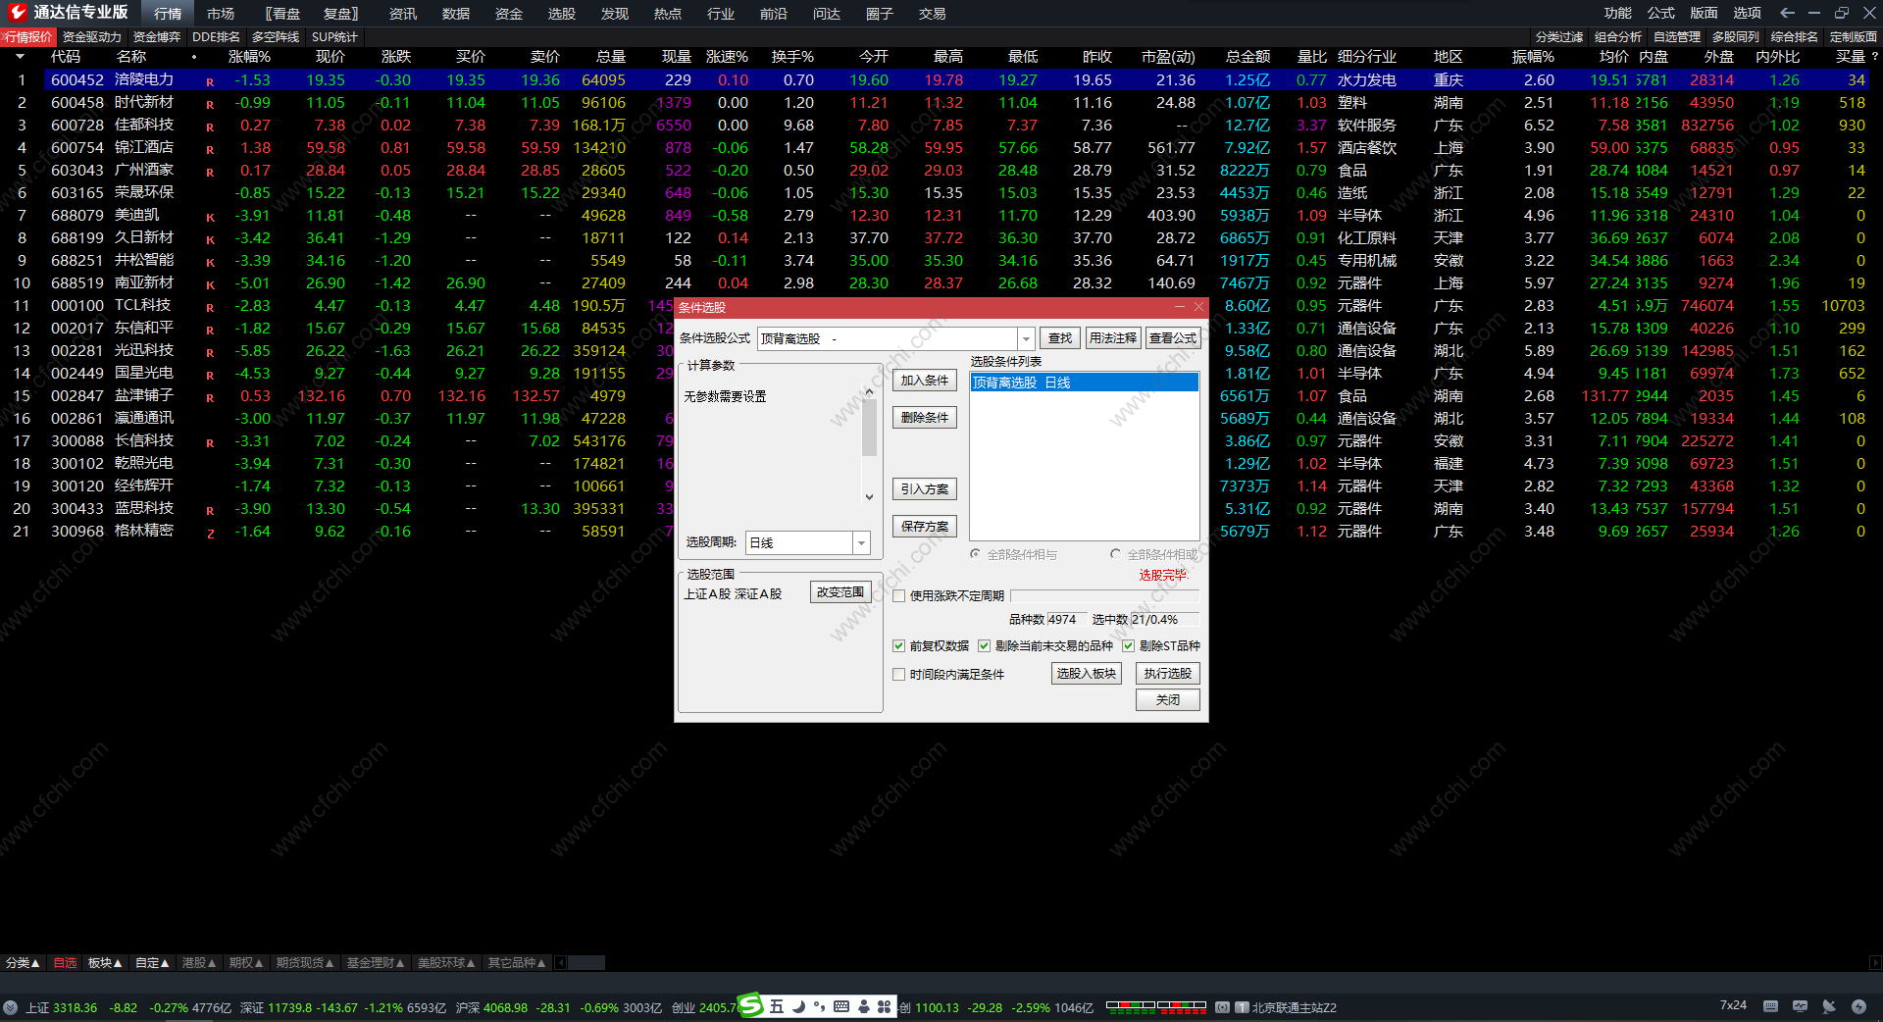Click the R marker for 涪陵电力
The image size is (1883, 1022).
click(x=210, y=81)
